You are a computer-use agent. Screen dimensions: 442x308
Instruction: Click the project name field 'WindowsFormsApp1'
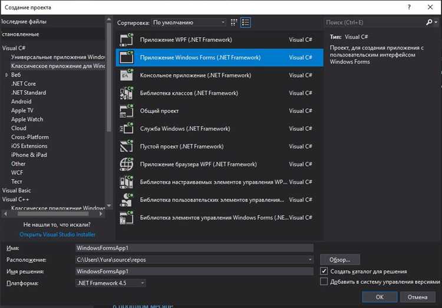(x=194, y=248)
